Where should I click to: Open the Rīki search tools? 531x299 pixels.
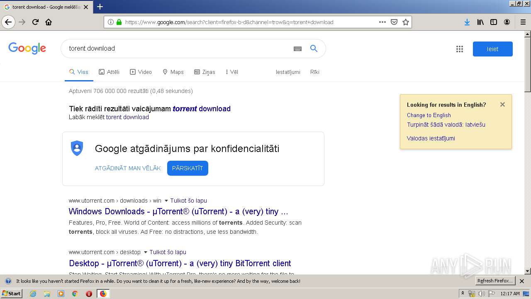click(x=315, y=72)
